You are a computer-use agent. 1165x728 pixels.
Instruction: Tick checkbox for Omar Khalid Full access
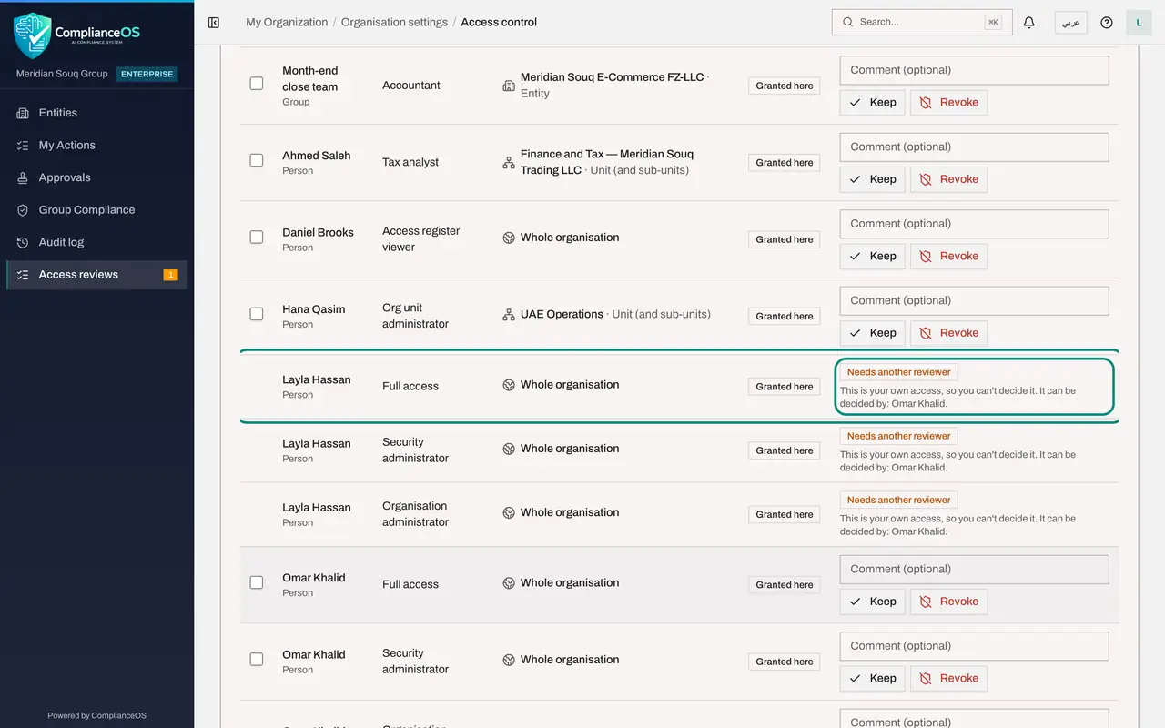tap(257, 582)
